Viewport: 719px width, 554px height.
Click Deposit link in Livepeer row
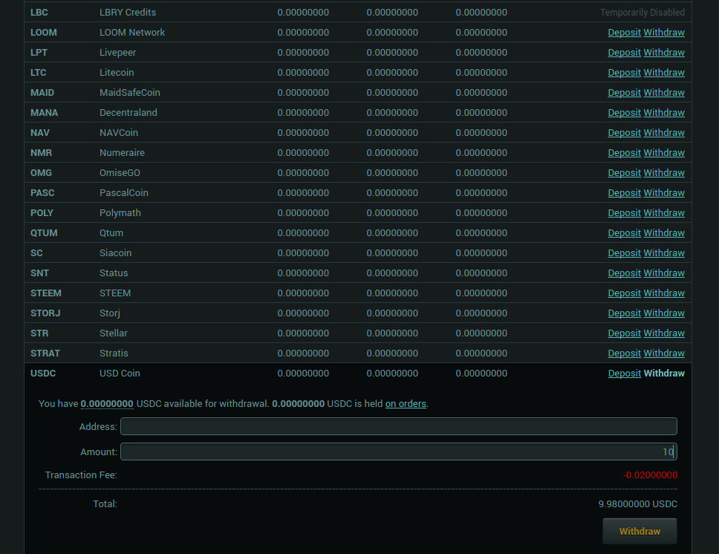coord(624,53)
